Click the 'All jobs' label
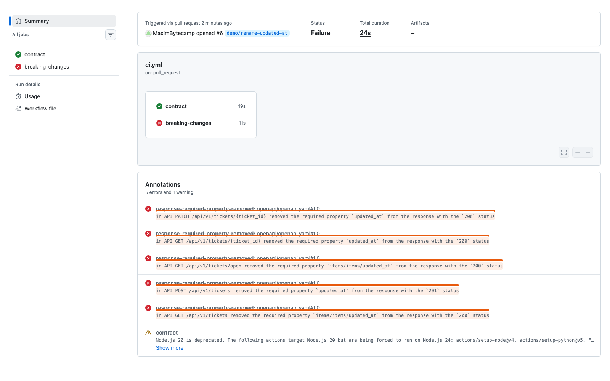The height and width of the screenshot is (381, 610). click(x=21, y=35)
